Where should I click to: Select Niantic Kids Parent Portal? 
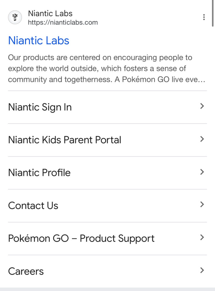pyautogui.click(x=65, y=140)
